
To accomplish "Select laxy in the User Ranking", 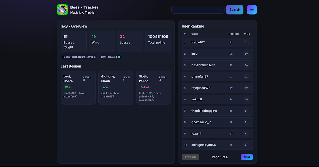I will (217, 54).
